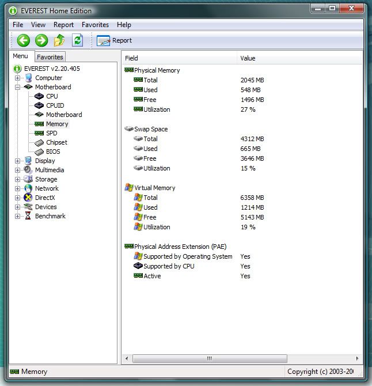The image size is (372, 386).
Task: Select the Chipset tree item label
Action: (x=56, y=142)
